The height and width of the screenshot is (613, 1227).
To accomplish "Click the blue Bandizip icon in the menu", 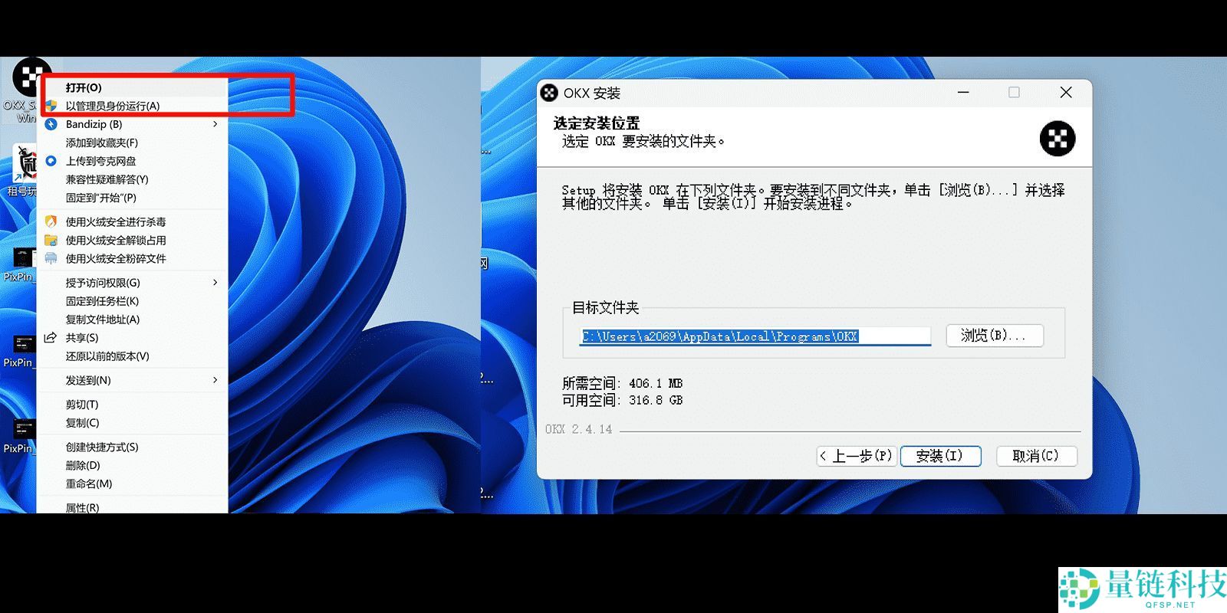I will coord(51,124).
